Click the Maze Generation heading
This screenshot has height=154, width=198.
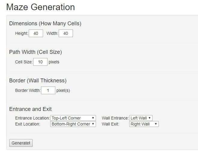[40, 7]
